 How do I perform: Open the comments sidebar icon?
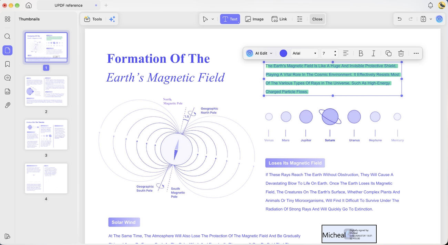pyautogui.click(x=7, y=78)
